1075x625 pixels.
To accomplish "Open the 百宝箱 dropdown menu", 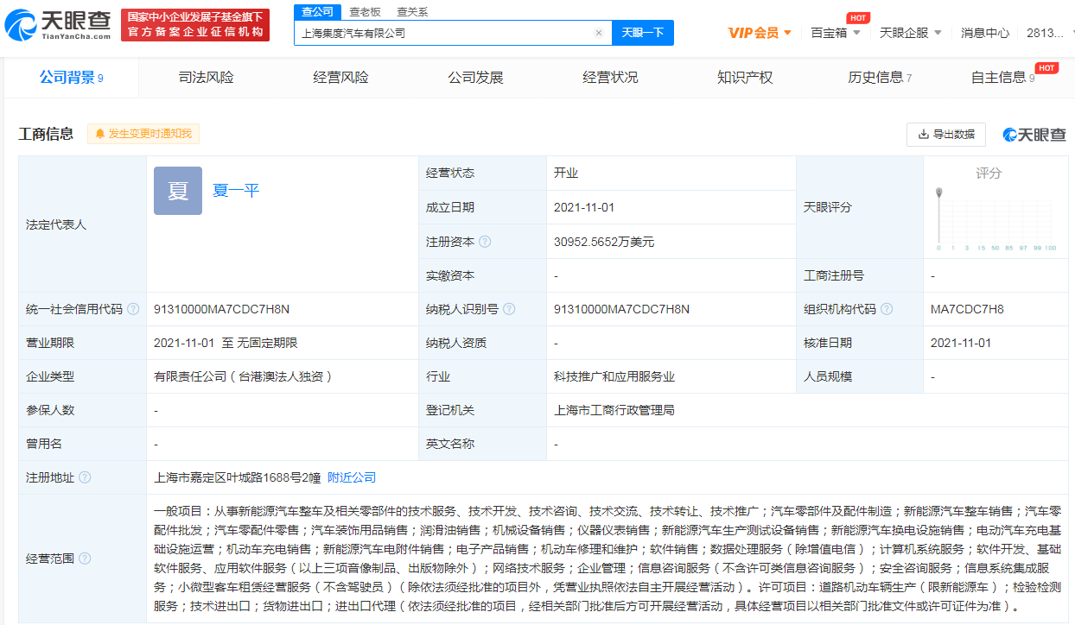I will [x=836, y=33].
